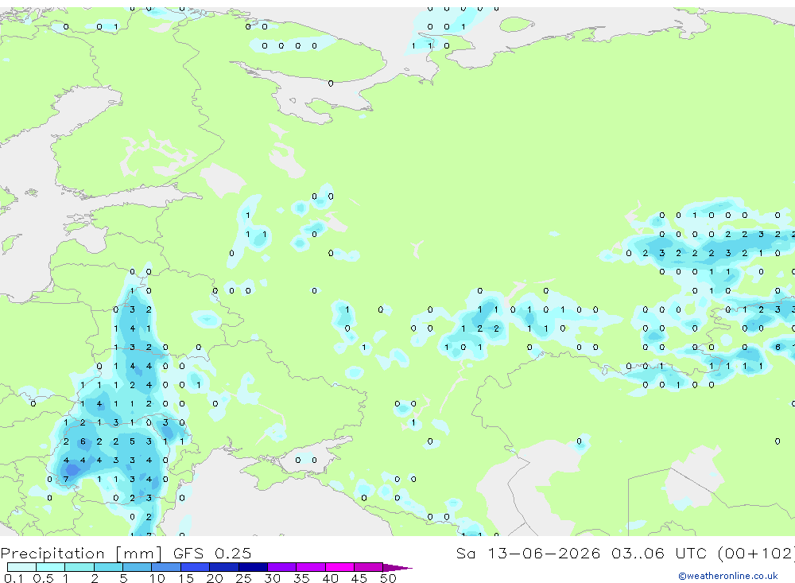The height and width of the screenshot is (583, 795).
Task: Click the 'GFS 0.25' model label
Action: (x=212, y=553)
